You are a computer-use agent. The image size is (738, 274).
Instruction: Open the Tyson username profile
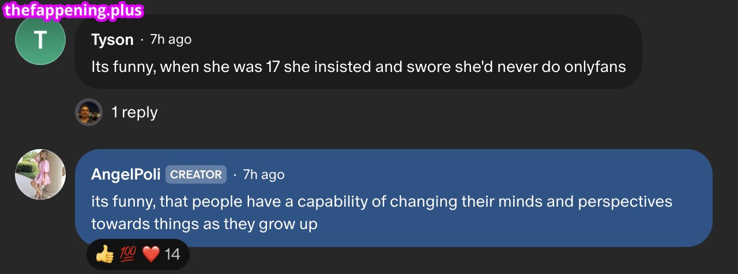click(x=112, y=40)
